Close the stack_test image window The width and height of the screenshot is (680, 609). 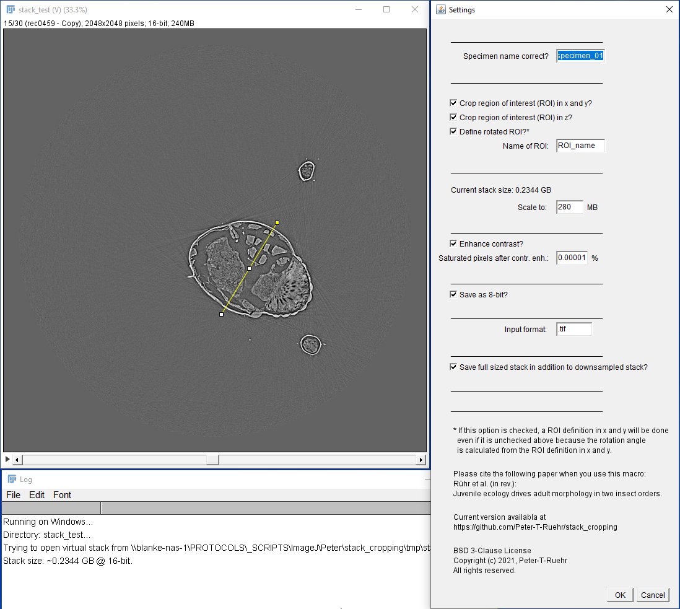click(414, 9)
